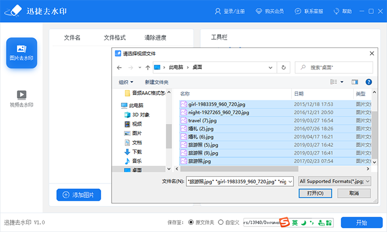387x232 pixels.
Task: Go forward in the file dialog
Action: (130, 67)
